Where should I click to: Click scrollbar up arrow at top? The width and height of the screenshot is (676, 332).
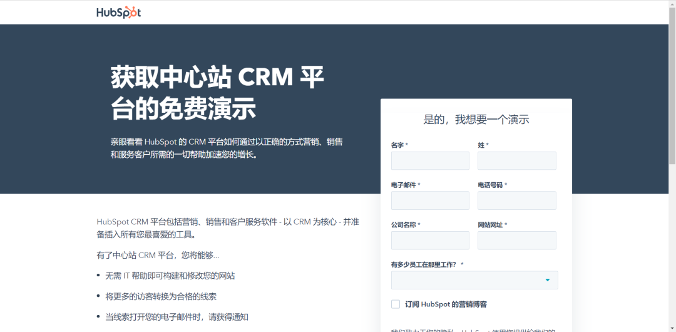pyautogui.click(x=672, y=4)
